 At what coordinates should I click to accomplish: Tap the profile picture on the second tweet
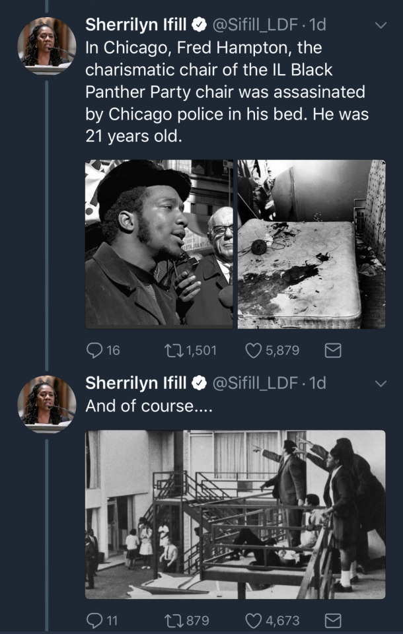coord(46,404)
